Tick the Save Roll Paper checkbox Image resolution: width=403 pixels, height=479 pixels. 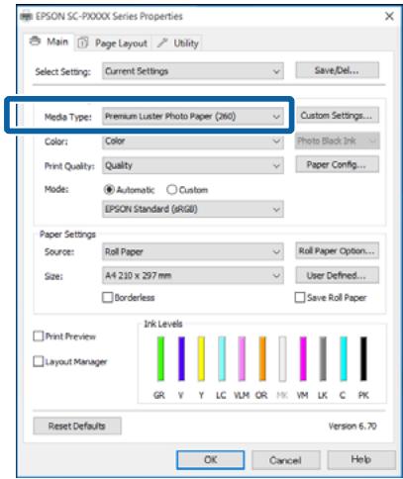[300, 297]
